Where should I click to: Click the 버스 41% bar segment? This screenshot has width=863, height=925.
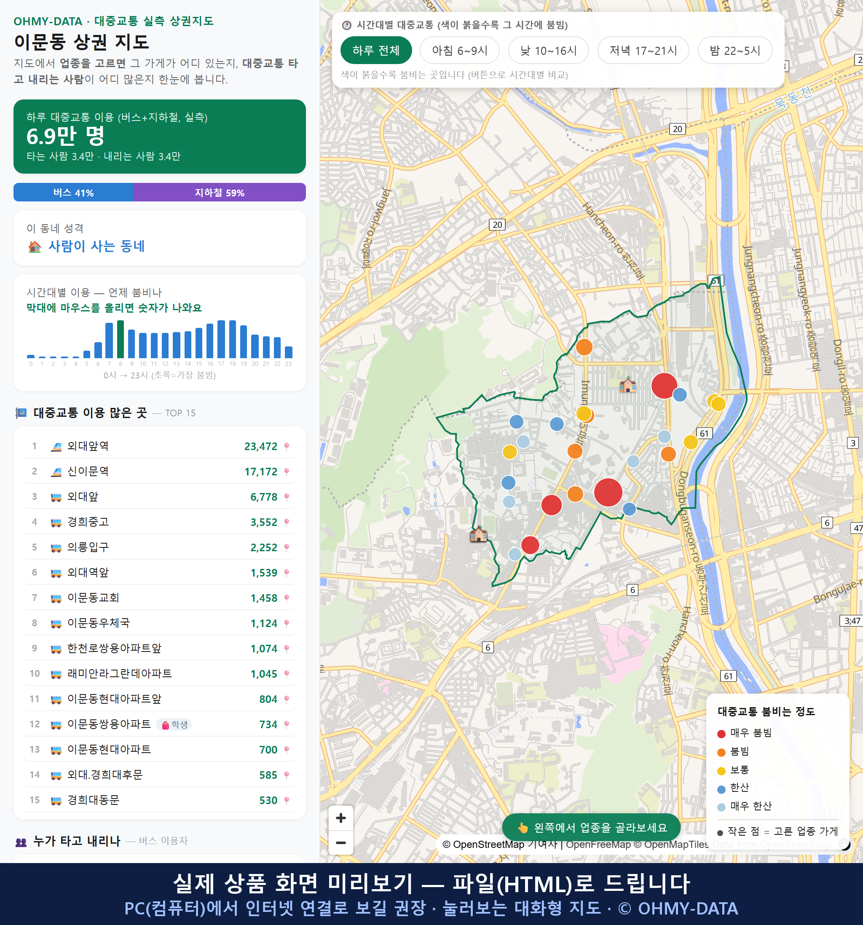pyautogui.click(x=73, y=192)
